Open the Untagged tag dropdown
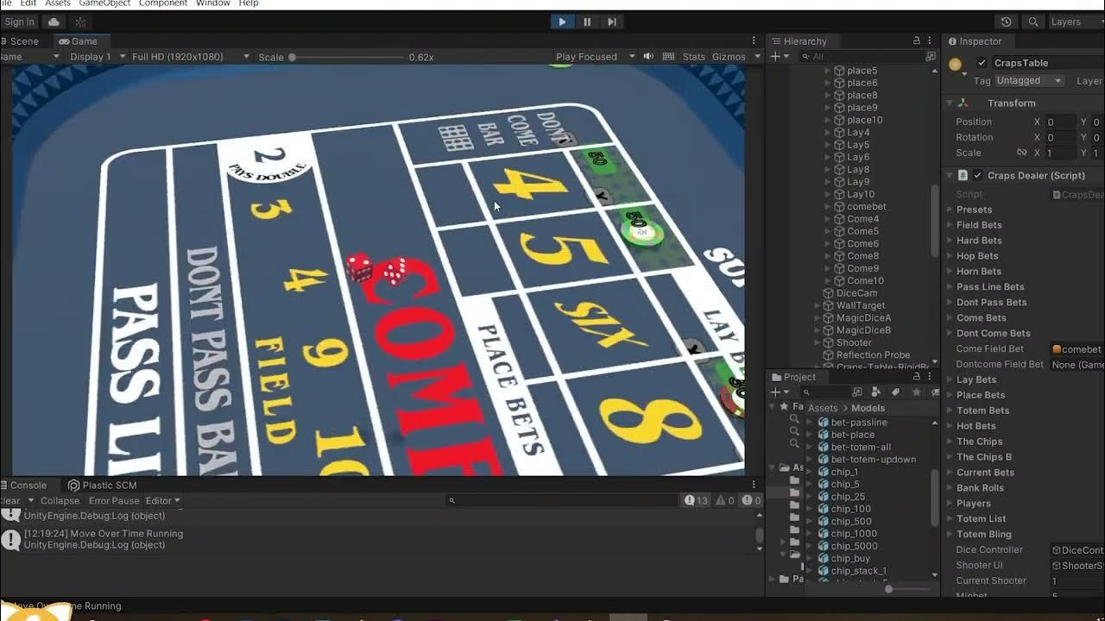This screenshot has width=1105, height=621. 1029,80
